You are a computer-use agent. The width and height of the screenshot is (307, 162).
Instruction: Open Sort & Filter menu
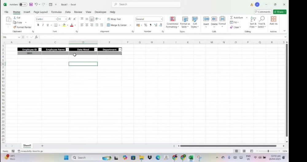click(x=253, y=22)
